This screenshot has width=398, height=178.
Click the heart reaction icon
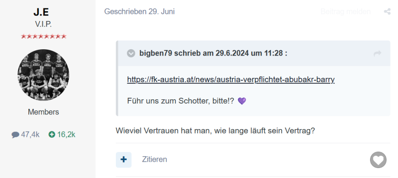click(378, 160)
